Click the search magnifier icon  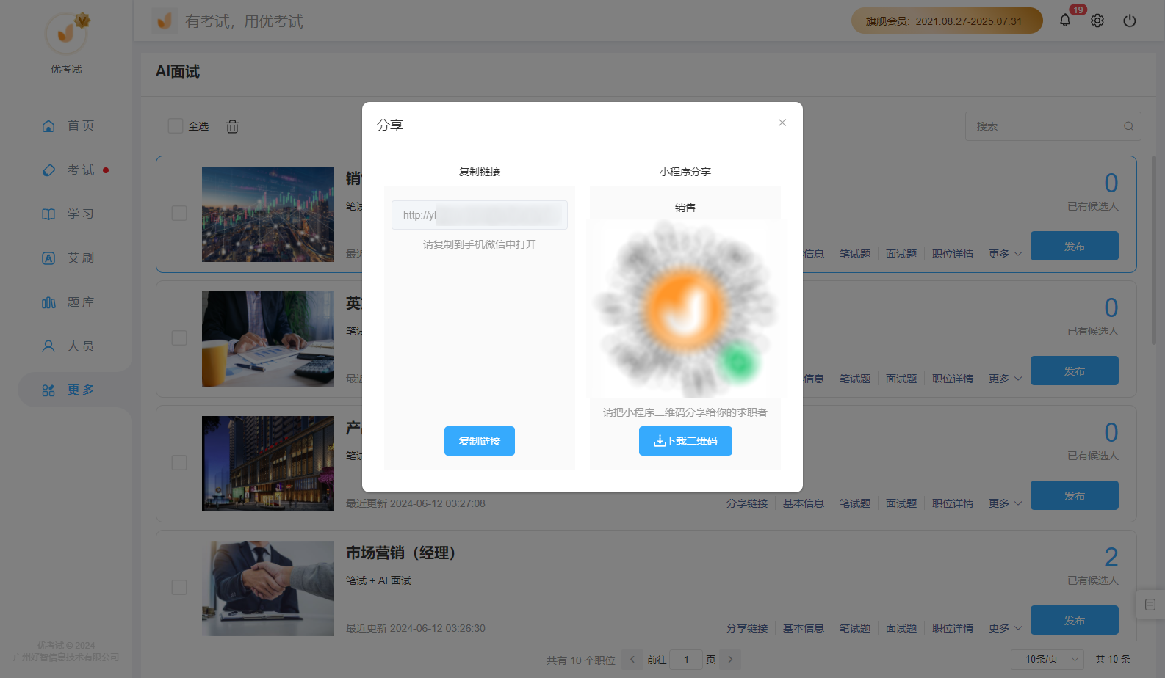pos(1128,126)
